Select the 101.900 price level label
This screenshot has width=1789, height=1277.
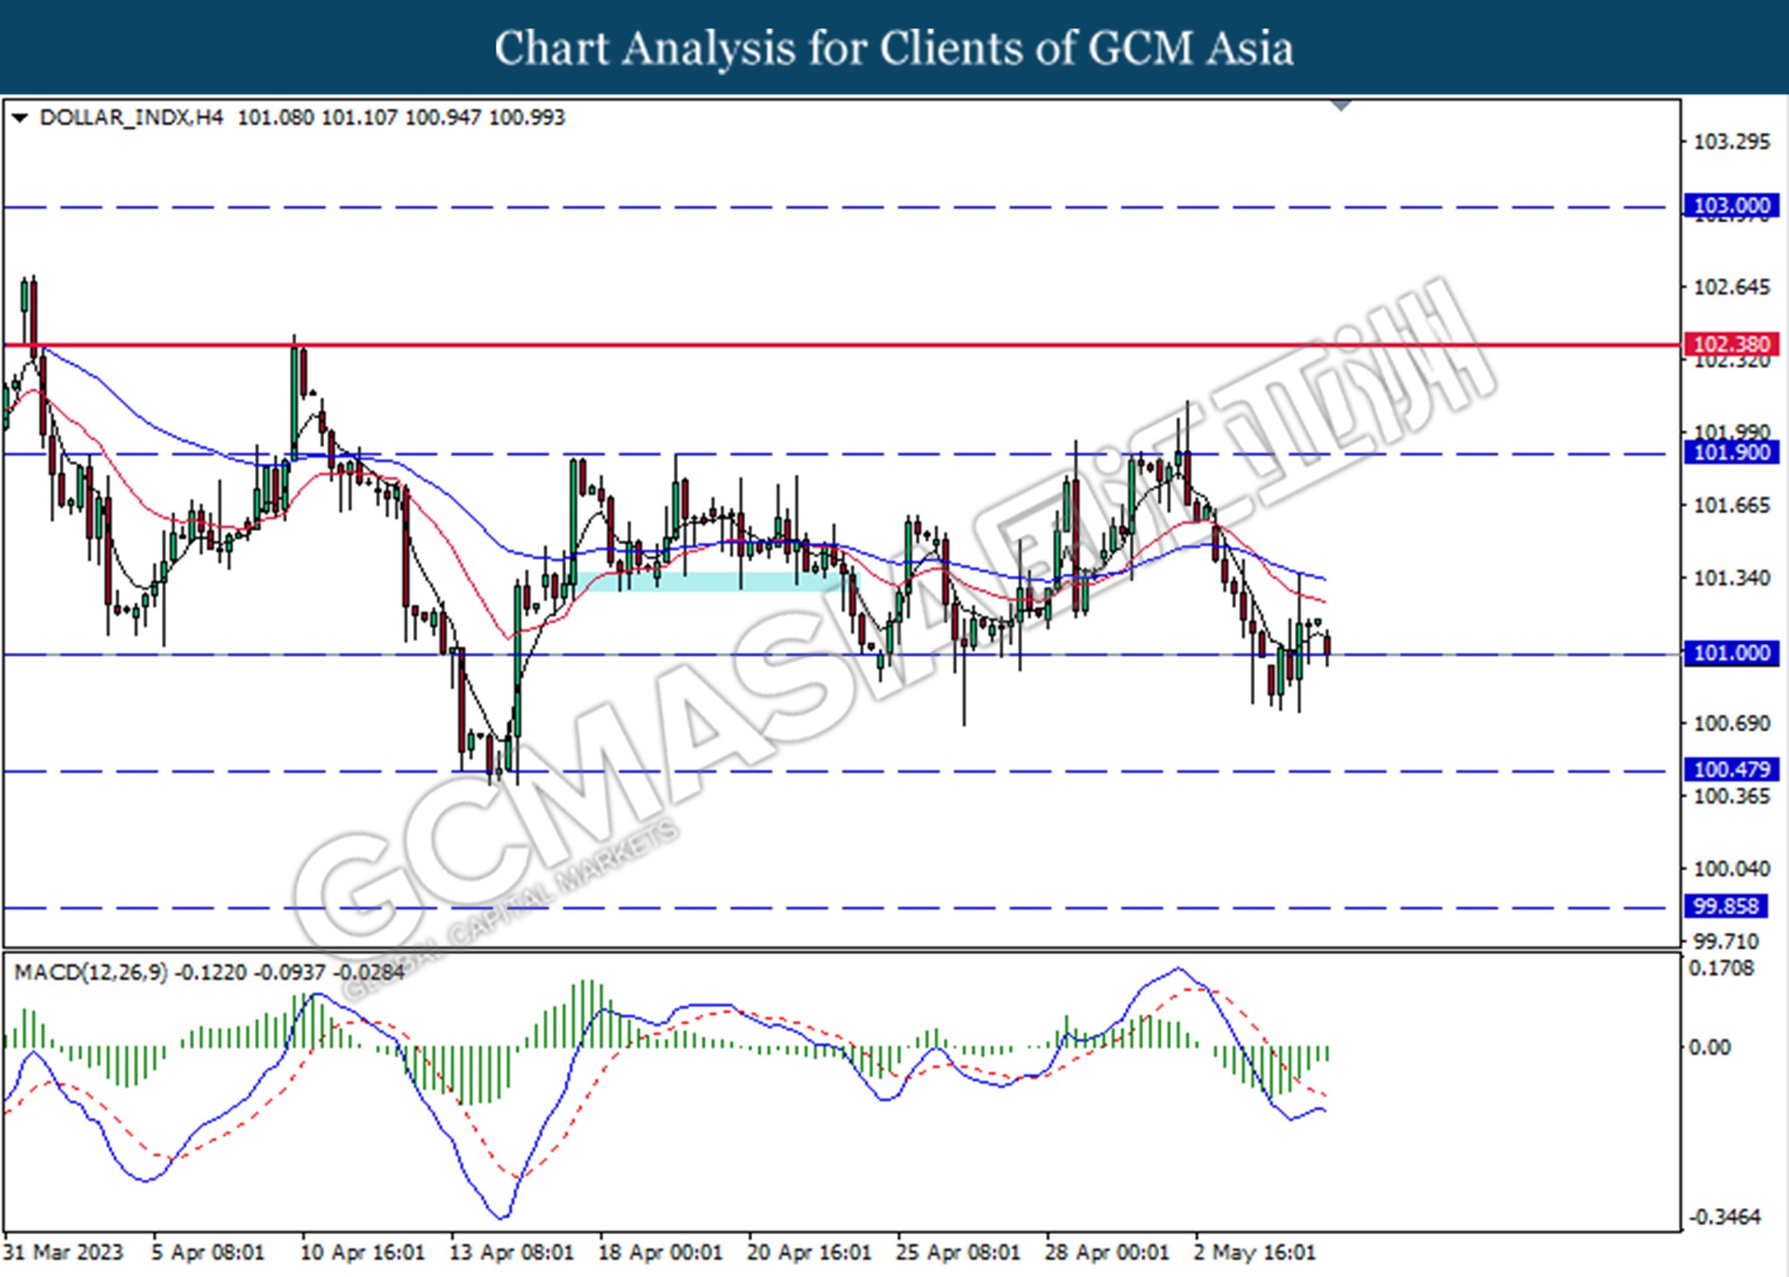(1732, 452)
